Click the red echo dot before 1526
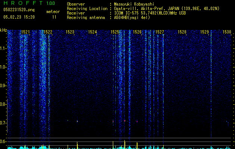The height and width of the screenshot is (149, 235). [x=137, y=121]
